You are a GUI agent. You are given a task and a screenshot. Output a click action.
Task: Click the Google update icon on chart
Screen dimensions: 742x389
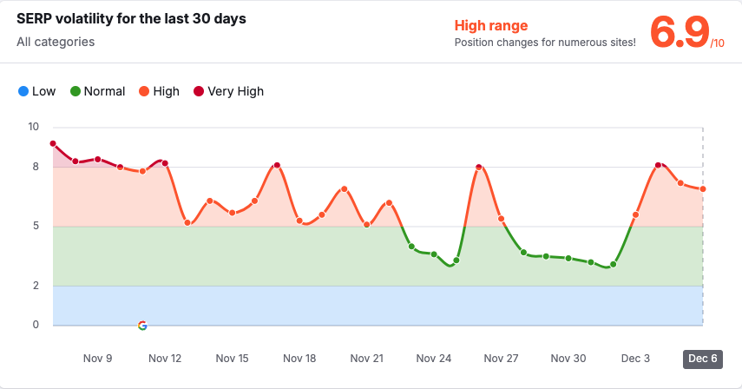click(142, 326)
